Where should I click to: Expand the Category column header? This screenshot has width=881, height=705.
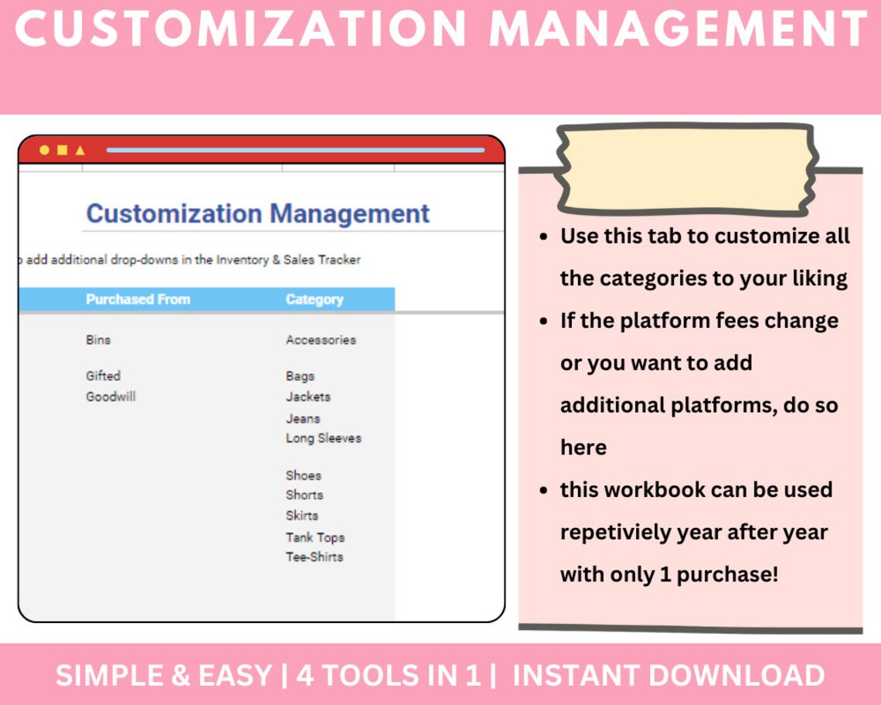click(315, 299)
